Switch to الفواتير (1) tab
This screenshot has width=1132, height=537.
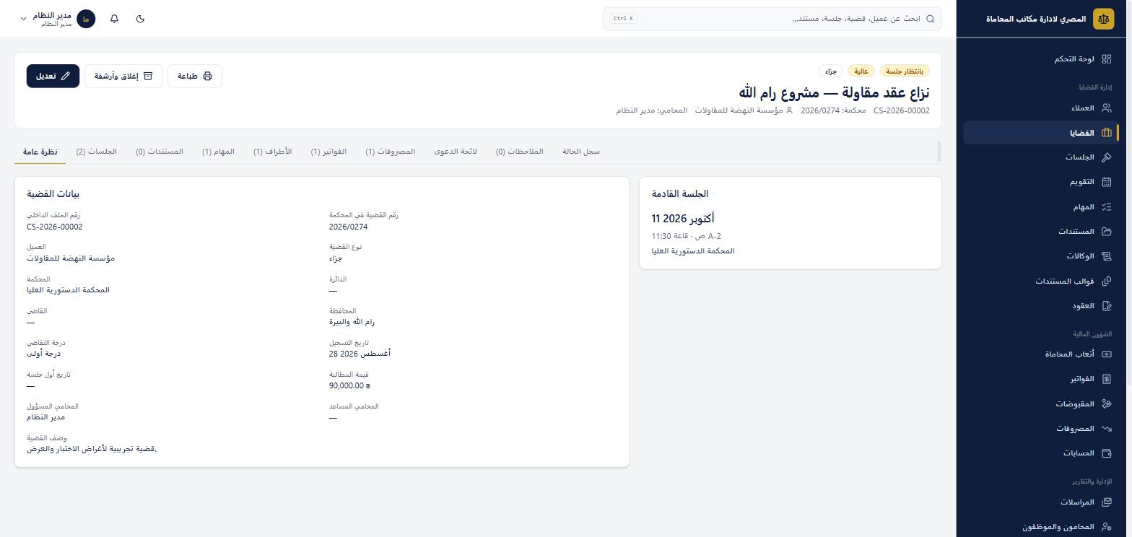[x=328, y=152]
